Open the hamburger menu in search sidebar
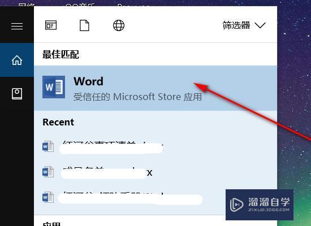 click(x=17, y=26)
